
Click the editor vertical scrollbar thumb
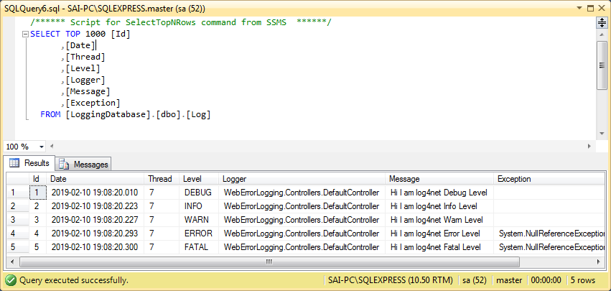point(602,65)
